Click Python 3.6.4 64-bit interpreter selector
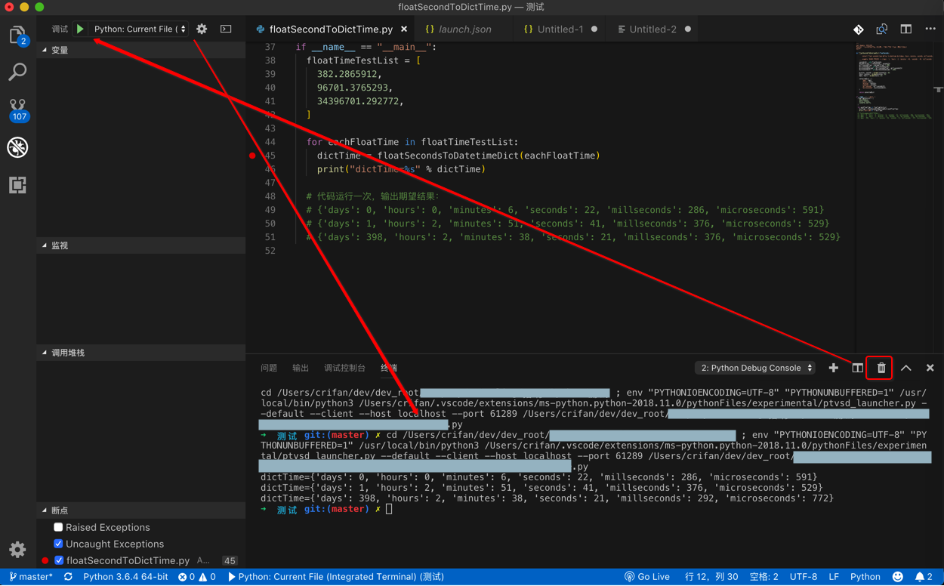The image size is (944, 586). [x=125, y=577]
